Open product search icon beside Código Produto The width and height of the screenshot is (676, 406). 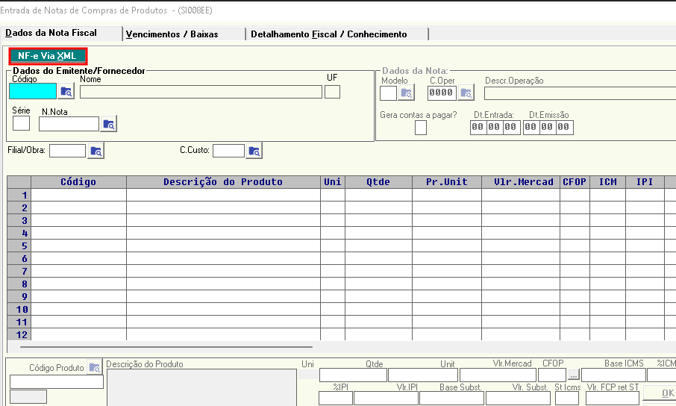point(95,367)
